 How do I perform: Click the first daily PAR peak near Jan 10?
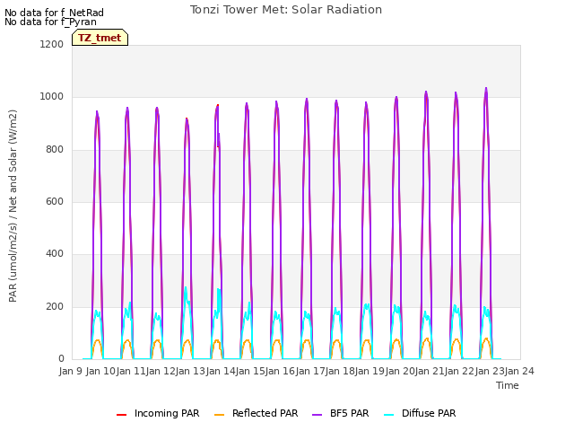(x=97, y=112)
